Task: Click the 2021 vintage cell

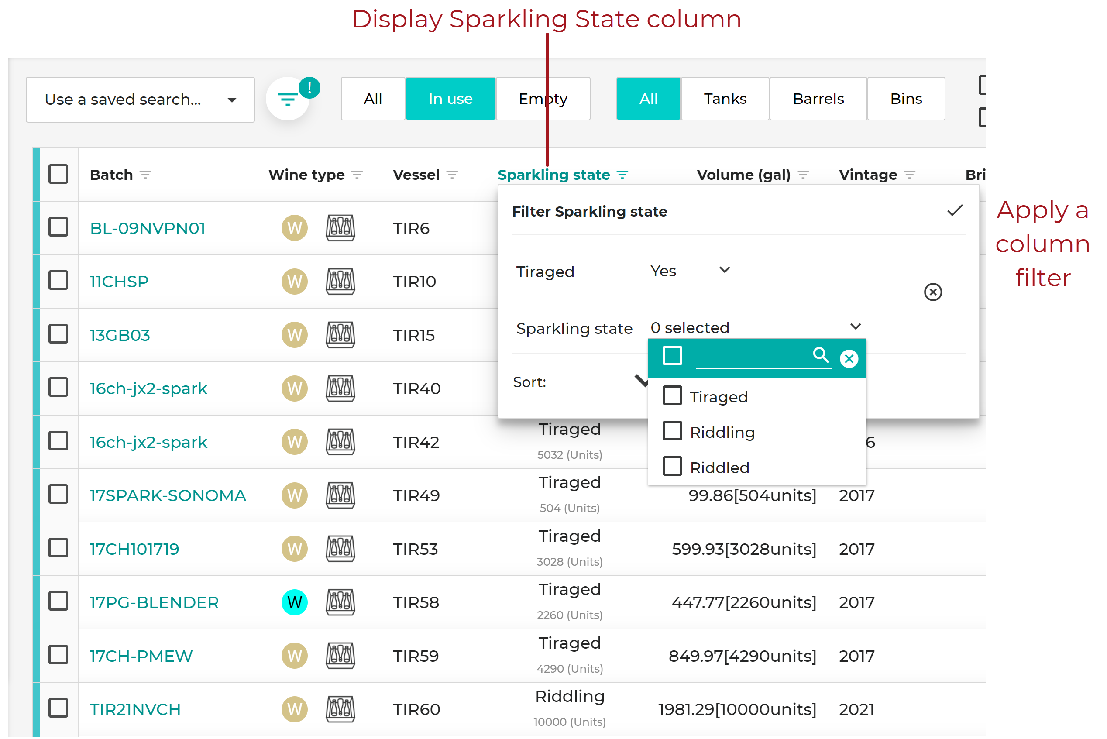Action: [x=856, y=710]
